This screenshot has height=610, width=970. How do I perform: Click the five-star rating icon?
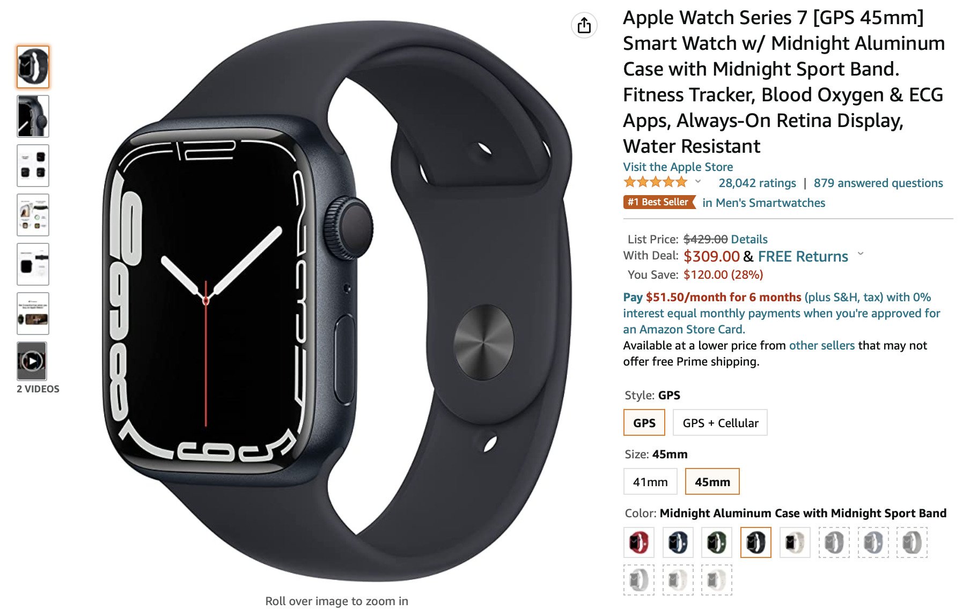656,182
